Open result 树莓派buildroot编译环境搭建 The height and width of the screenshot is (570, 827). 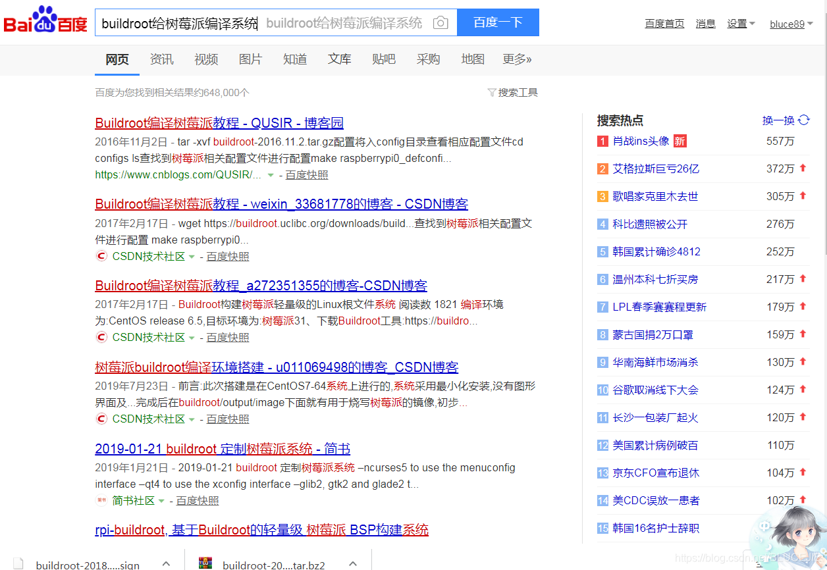pyautogui.click(x=277, y=367)
